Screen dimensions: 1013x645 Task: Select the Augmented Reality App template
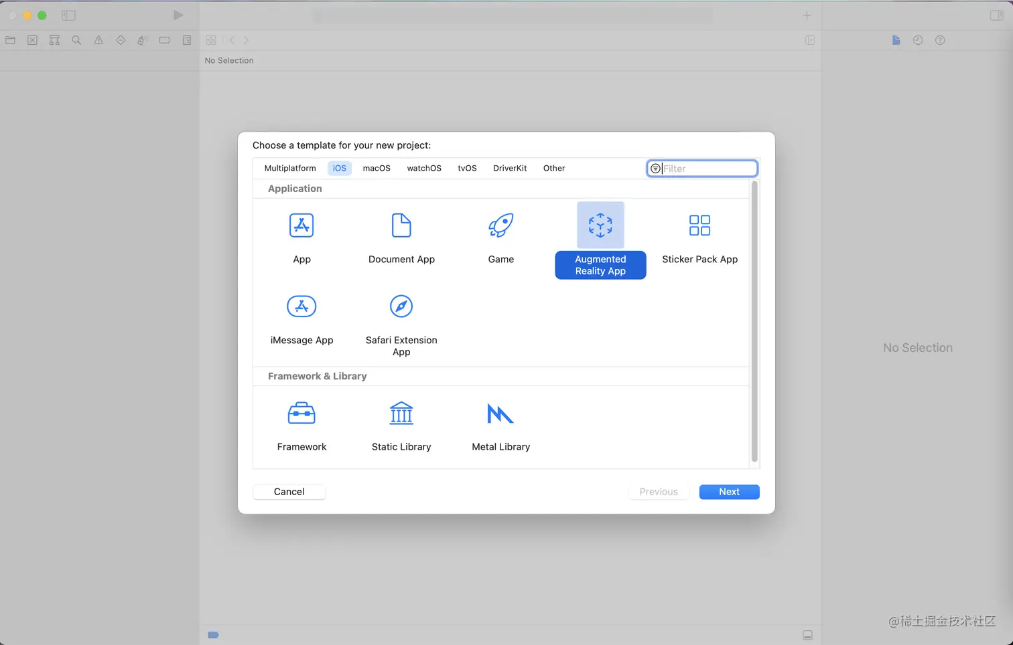pyautogui.click(x=600, y=240)
